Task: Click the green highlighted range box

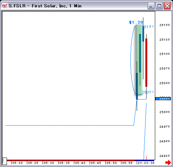Action: tap(139, 60)
